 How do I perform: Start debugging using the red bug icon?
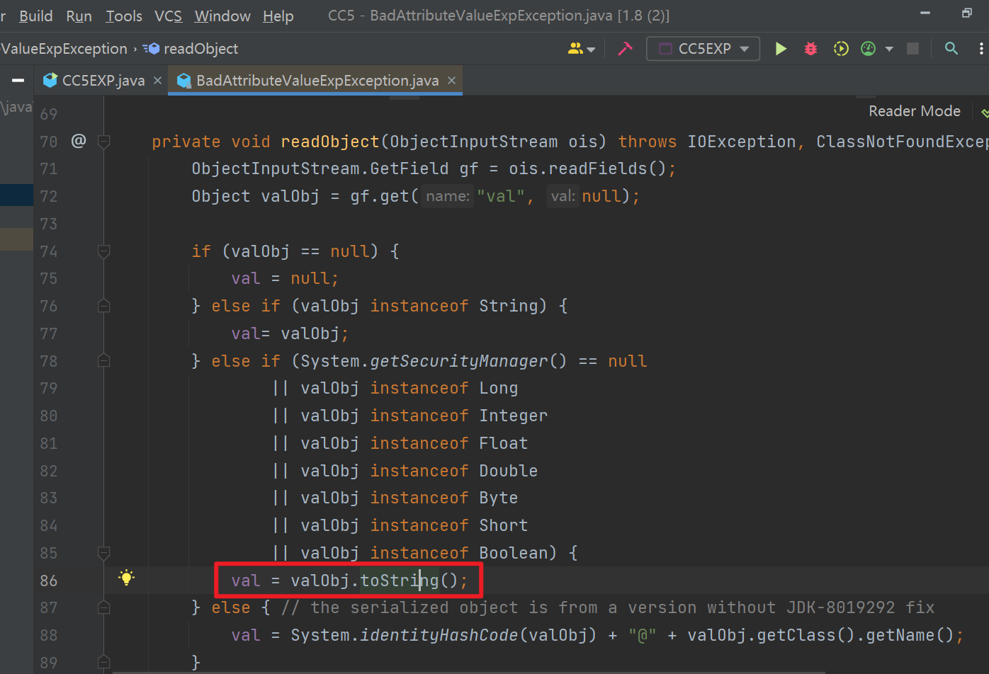click(x=810, y=48)
